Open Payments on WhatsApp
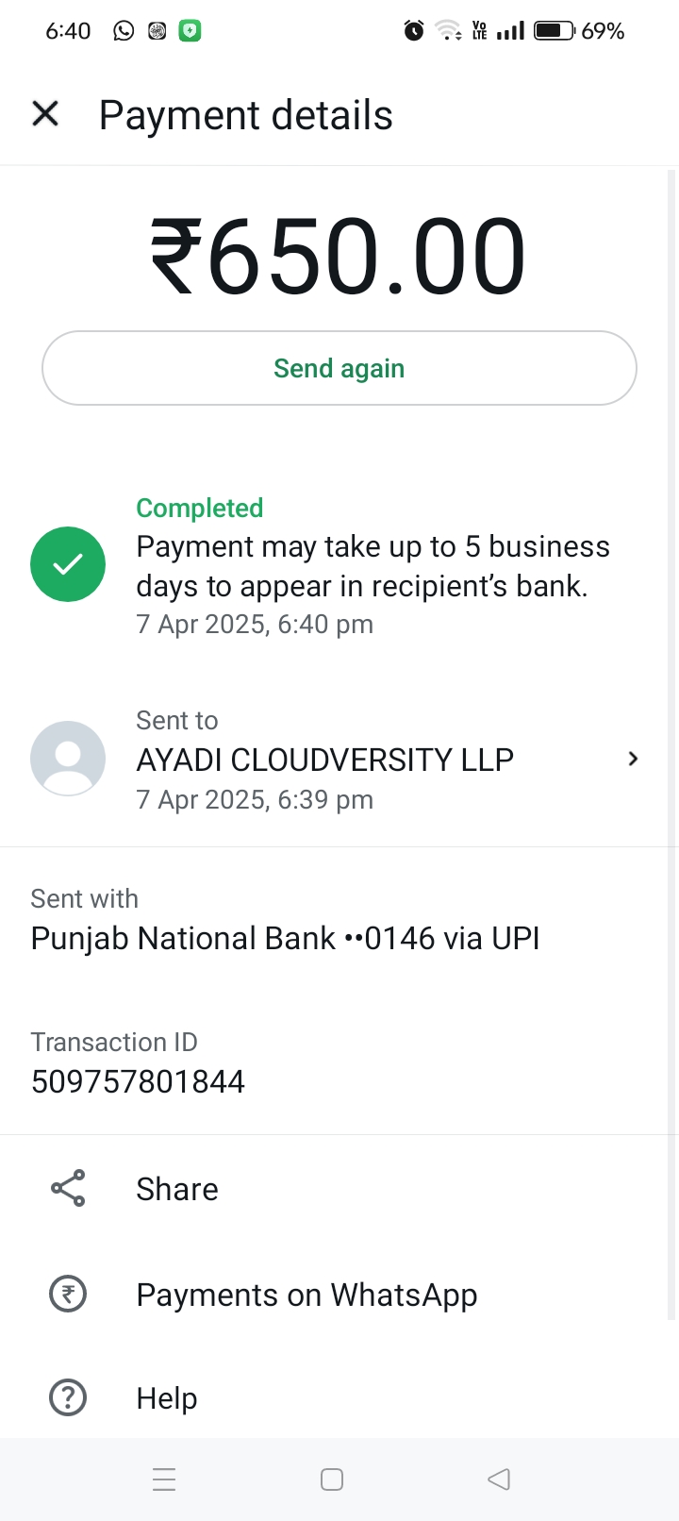Image resolution: width=679 pixels, height=1521 pixels. pyautogui.click(x=306, y=1295)
